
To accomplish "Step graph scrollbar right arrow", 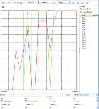I will 75,95.
